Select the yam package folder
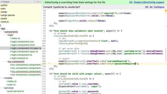Viewport: 167px width, 94px height. 3,9
